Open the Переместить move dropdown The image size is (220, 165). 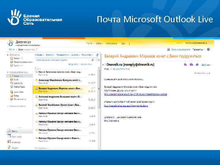63,55
